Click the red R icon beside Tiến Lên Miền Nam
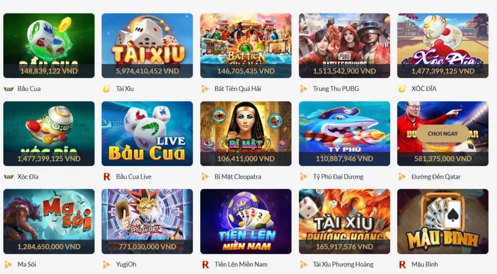 (x=205, y=264)
